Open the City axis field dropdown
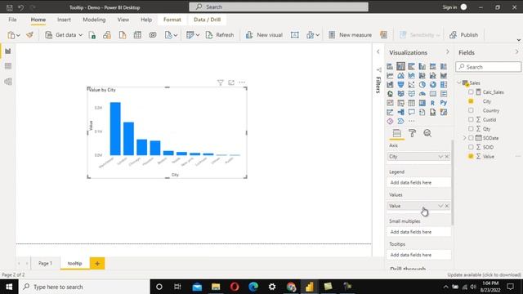The height and width of the screenshot is (294, 523). pos(440,157)
